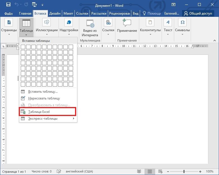Open the Pages (Страницы) group icon

click(9, 22)
